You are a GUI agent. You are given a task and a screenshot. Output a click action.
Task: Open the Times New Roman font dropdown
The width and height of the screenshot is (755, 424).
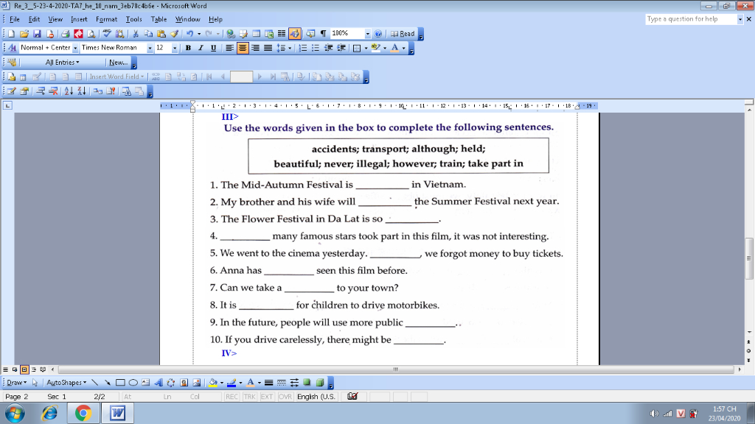(150, 48)
